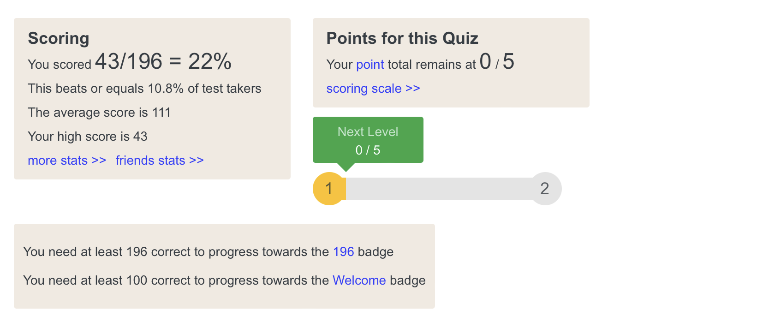Click the Scoring heading

tap(59, 38)
